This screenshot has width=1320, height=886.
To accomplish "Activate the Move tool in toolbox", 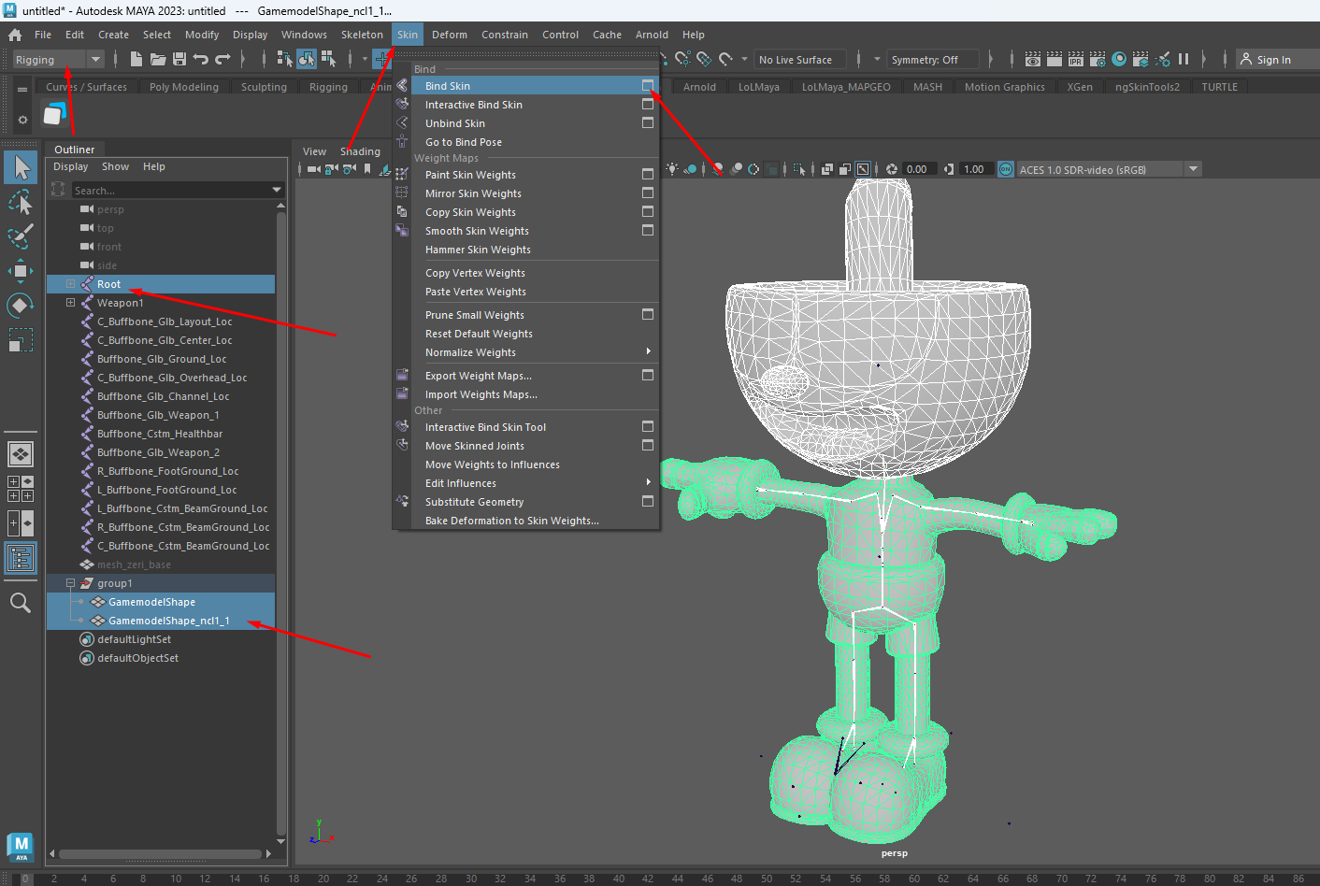I will [x=21, y=271].
